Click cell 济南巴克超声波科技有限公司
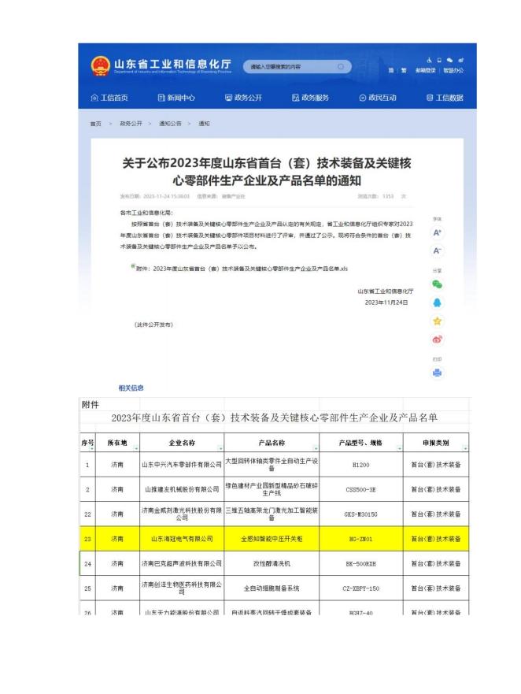Image resolution: width=521 pixels, height=694 pixels. click(x=182, y=564)
